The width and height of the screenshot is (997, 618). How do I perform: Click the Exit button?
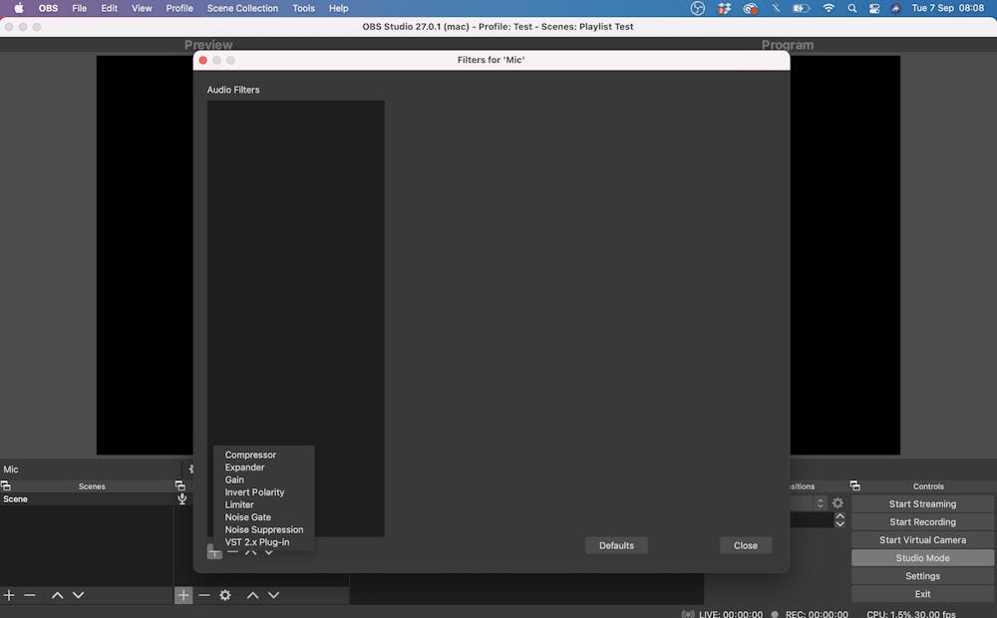click(922, 594)
